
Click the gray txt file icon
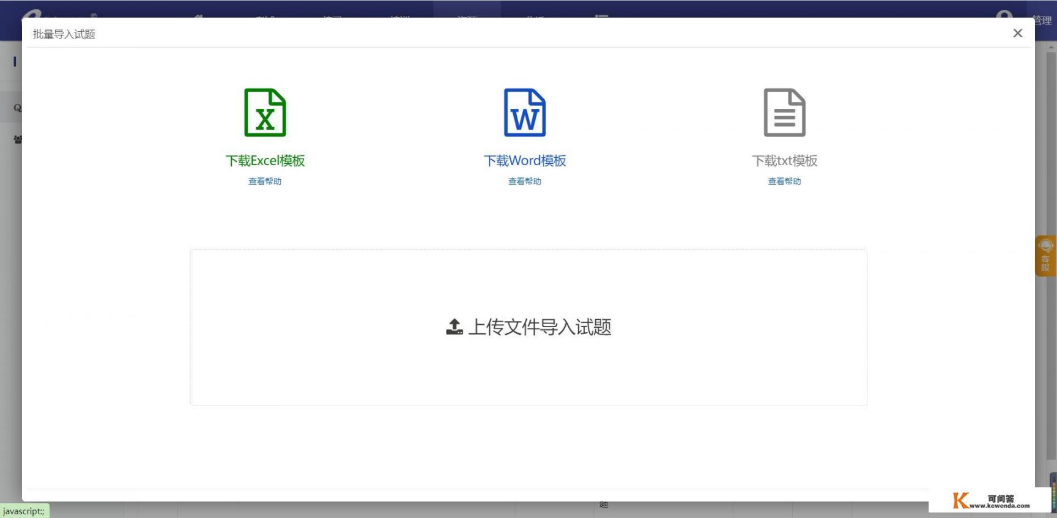(x=785, y=113)
